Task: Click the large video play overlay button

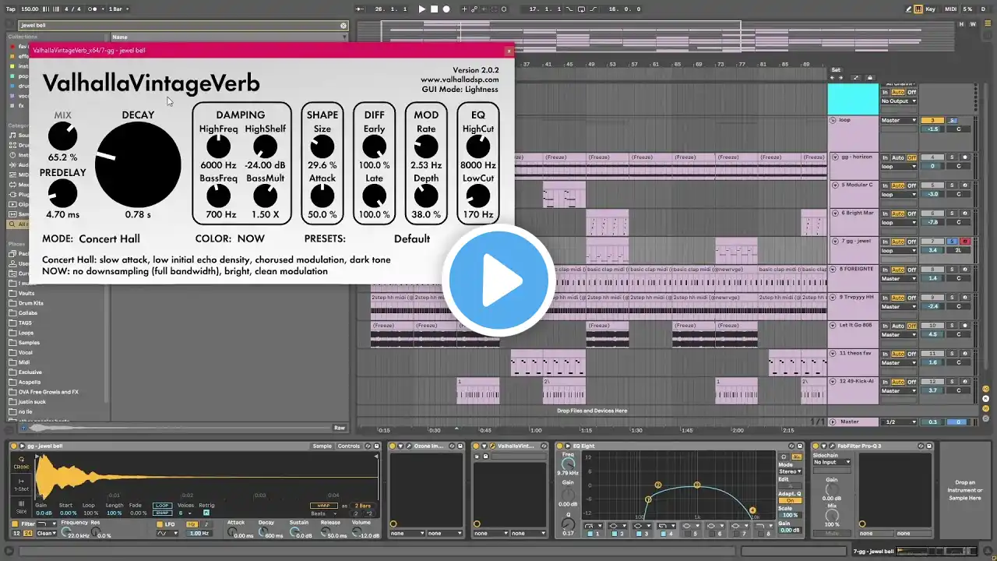Action: click(x=498, y=280)
